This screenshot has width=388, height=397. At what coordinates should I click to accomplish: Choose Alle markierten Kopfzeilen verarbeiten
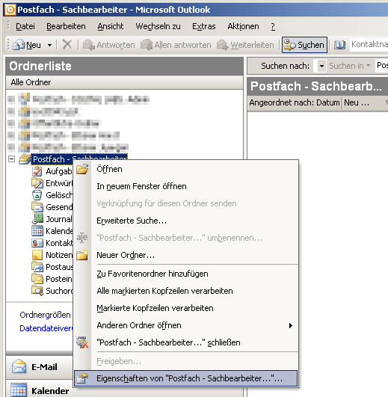[x=186, y=291]
